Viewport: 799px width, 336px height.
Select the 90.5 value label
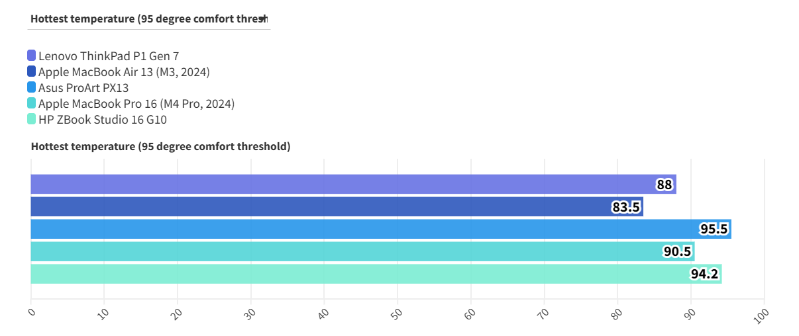pos(678,251)
